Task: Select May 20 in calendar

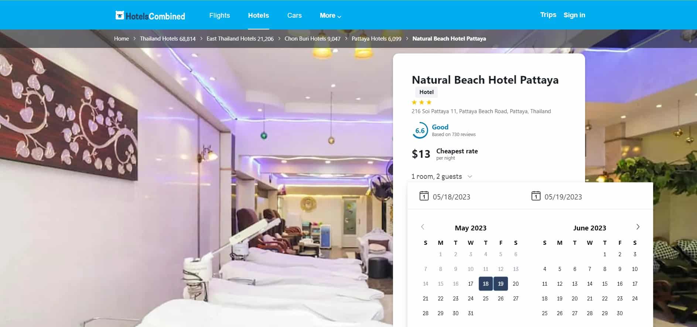Action: point(516,283)
